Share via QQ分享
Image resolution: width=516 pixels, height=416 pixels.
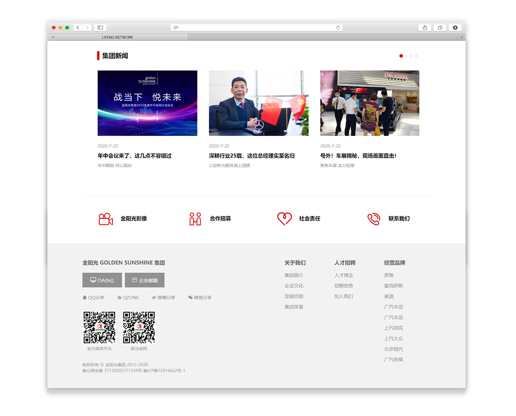click(x=93, y=297)
